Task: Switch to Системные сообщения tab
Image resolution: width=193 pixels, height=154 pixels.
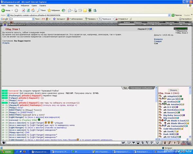Action: [x=142, y=88]
